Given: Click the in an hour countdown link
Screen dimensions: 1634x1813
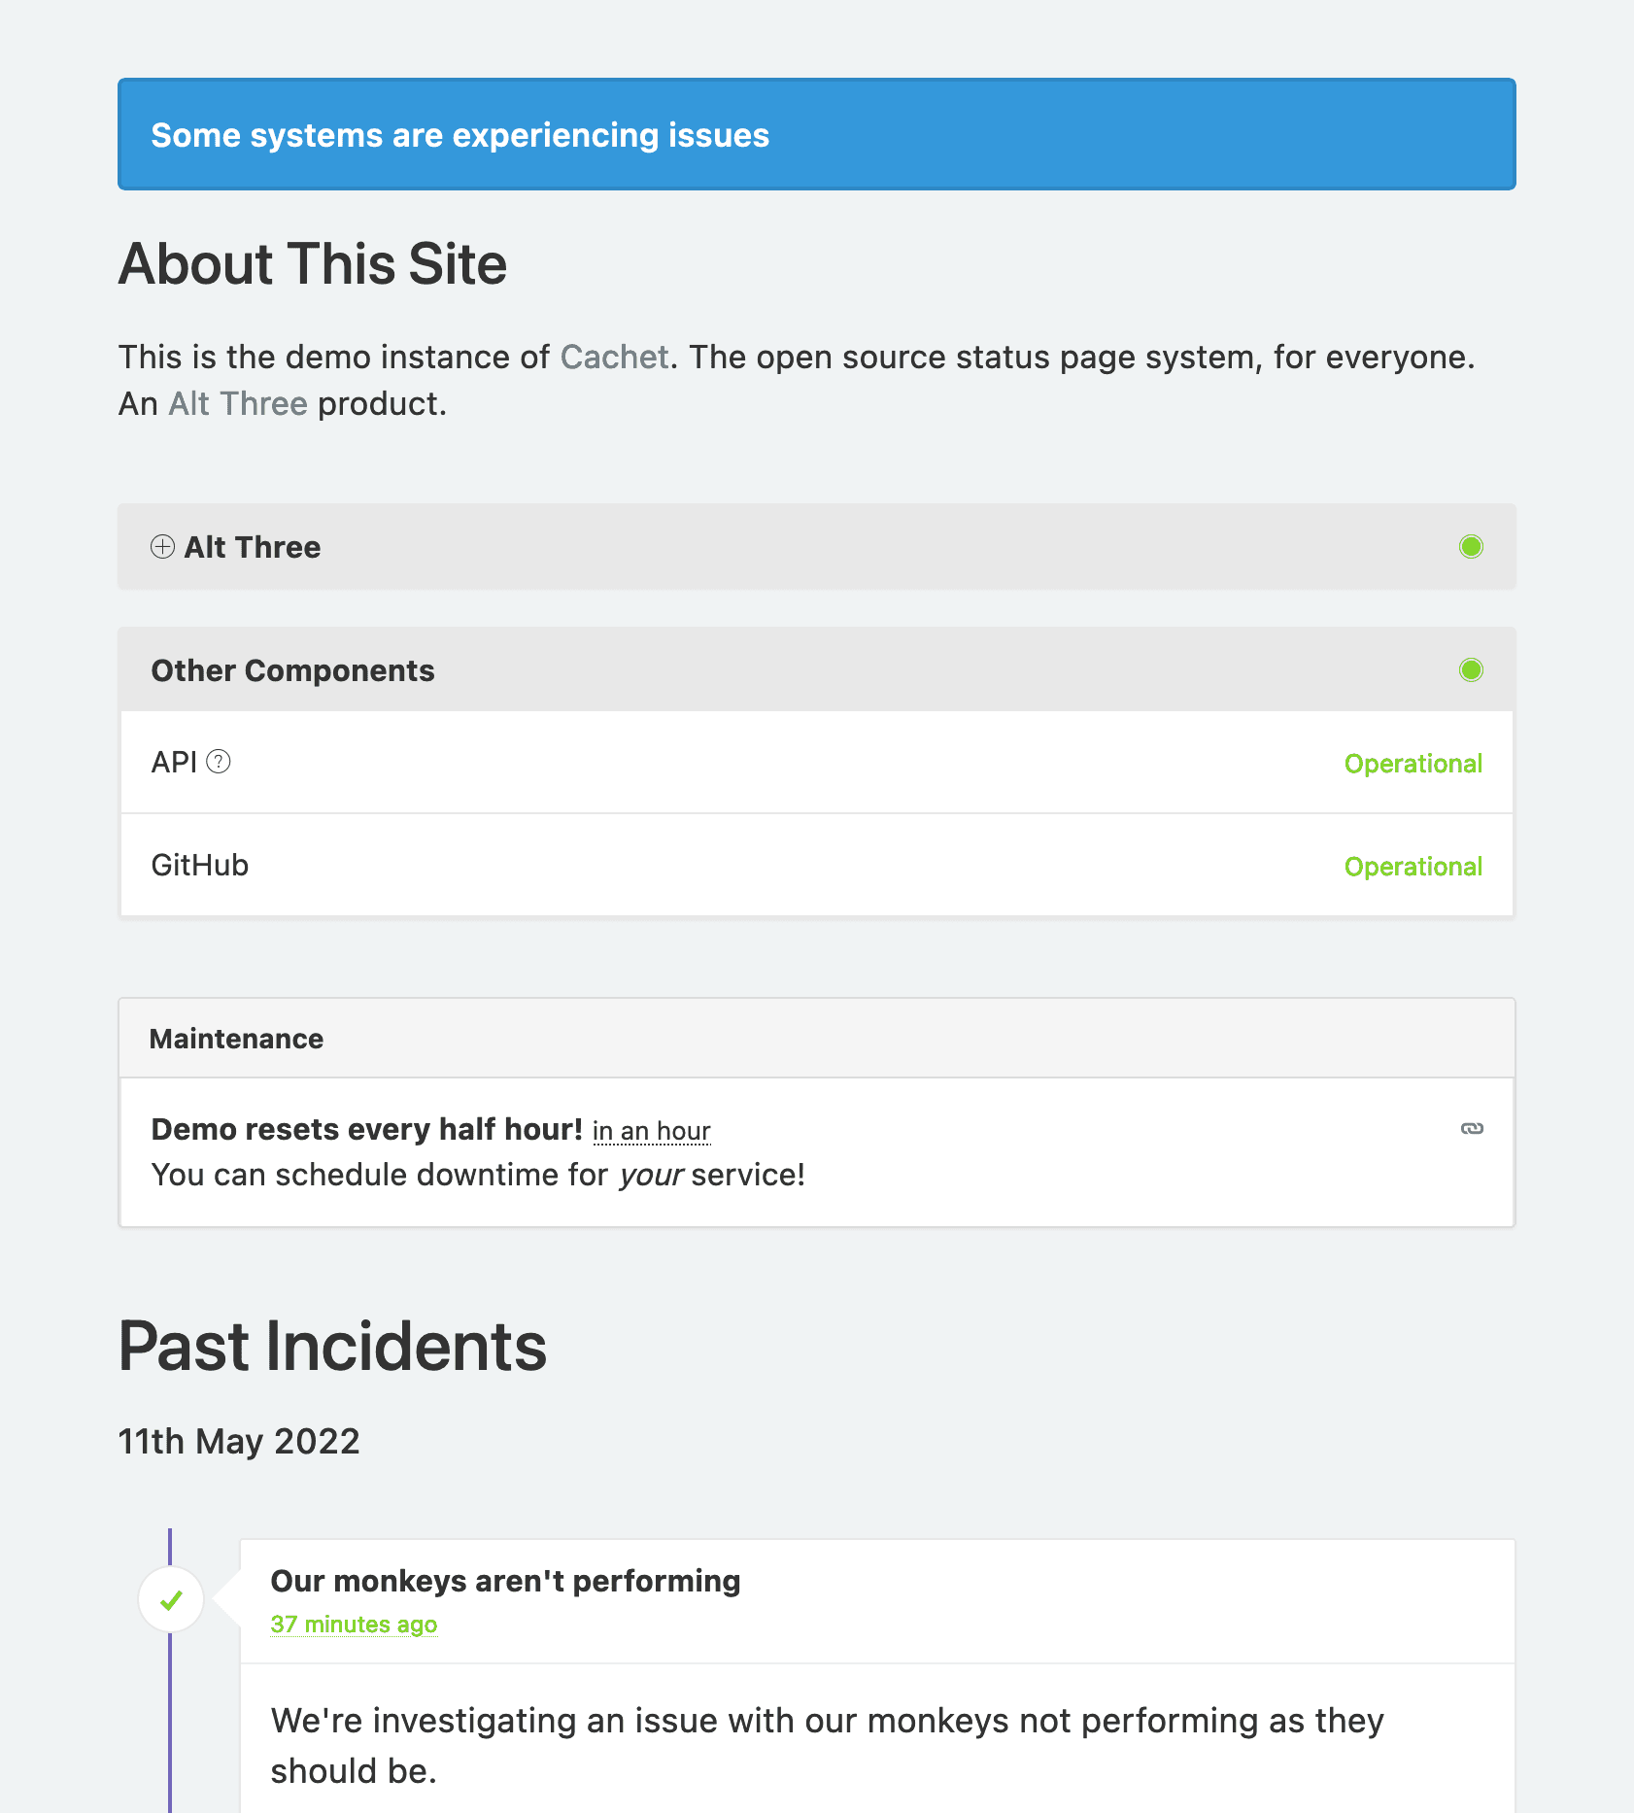Looking at the screenshot, I should click(x=651, y=1130).
